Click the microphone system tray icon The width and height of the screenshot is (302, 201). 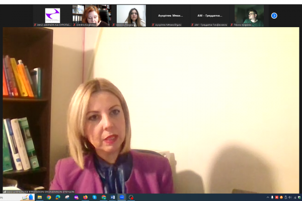click(x=272, y=197)
